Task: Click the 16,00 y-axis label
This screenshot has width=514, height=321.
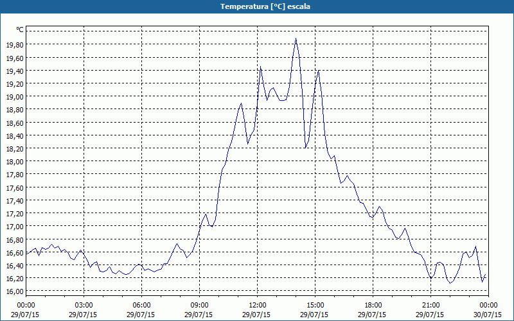Action: point(15,291)
